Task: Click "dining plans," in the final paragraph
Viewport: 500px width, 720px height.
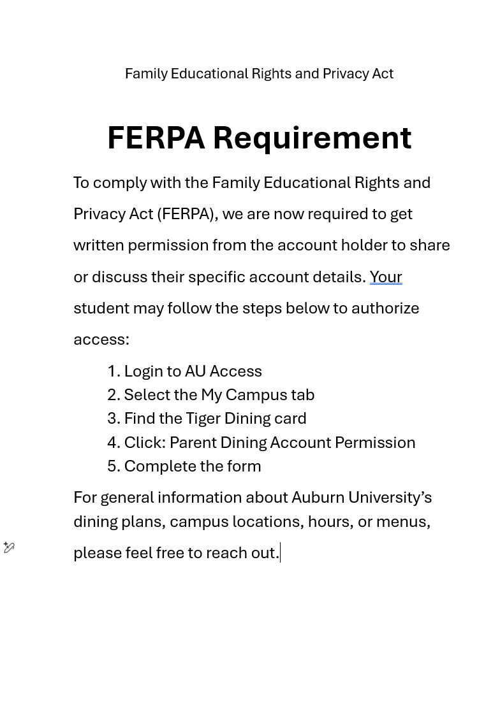Action: tap(119, 521)
